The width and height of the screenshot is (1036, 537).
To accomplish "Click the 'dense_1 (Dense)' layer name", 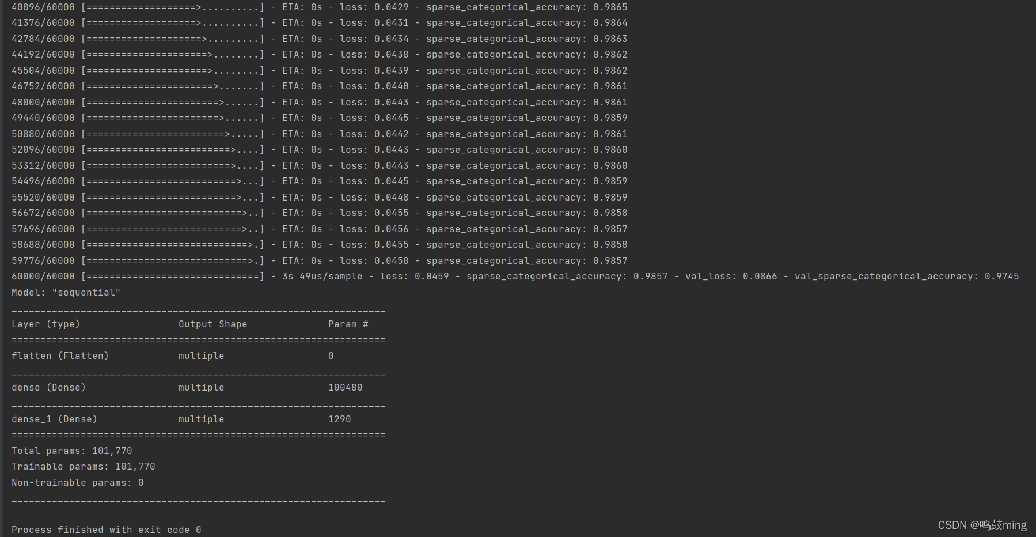I will (x=55, y=419).
